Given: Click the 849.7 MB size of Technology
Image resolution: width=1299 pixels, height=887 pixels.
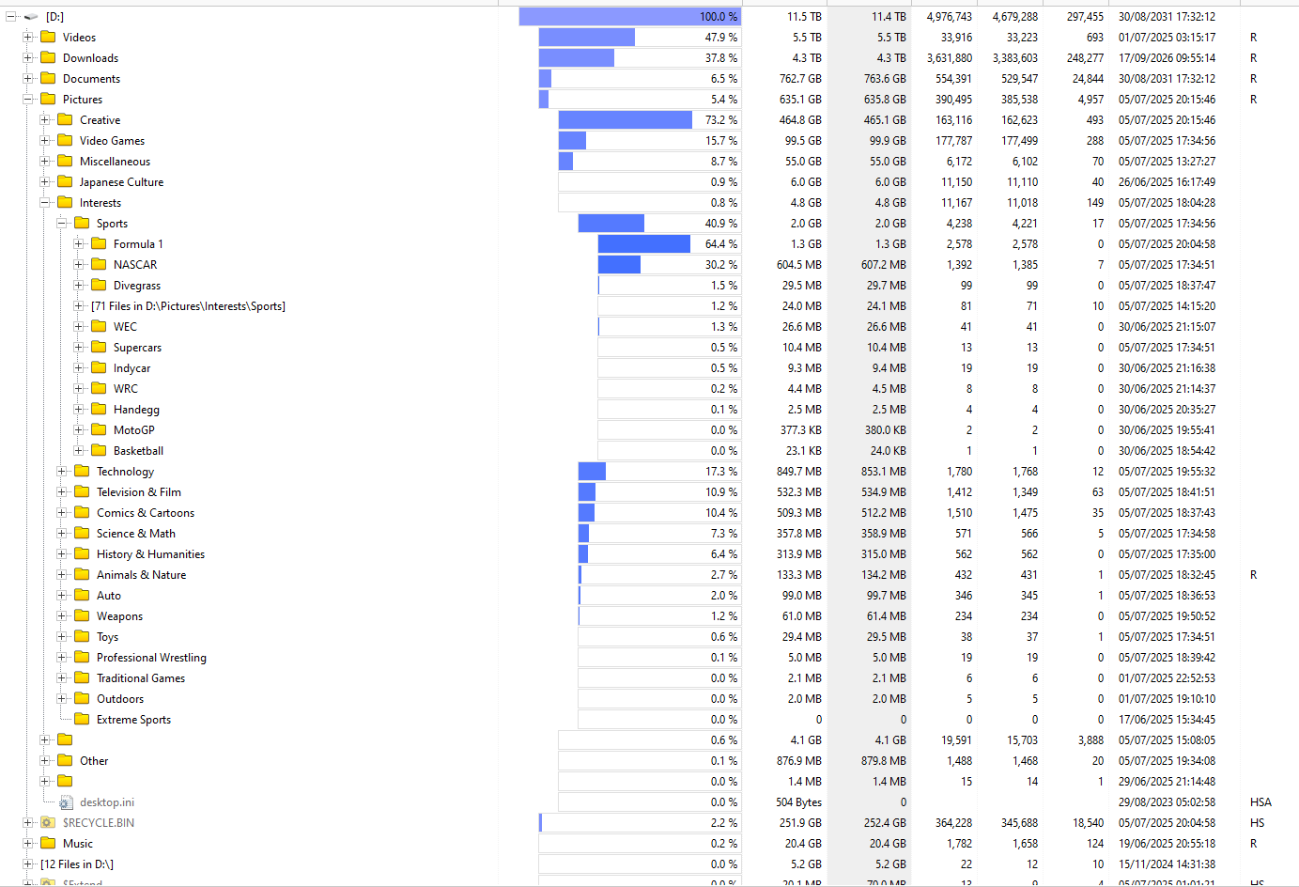Looking at the screenshot, I should 799,472.
